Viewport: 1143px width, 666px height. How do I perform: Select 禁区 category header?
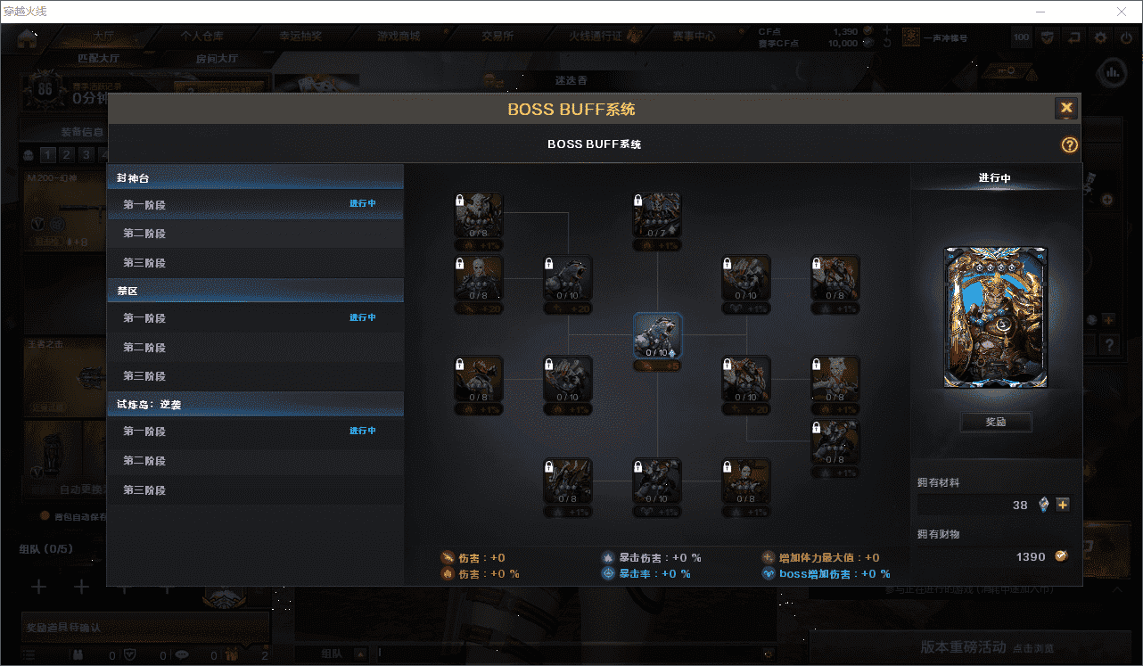(255, 291)
